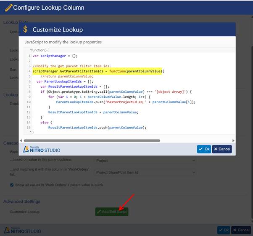Screen dimensions: 253x236
Task: Click the right scroll arrow of the code editor
Action: click(x=234, y=140)
